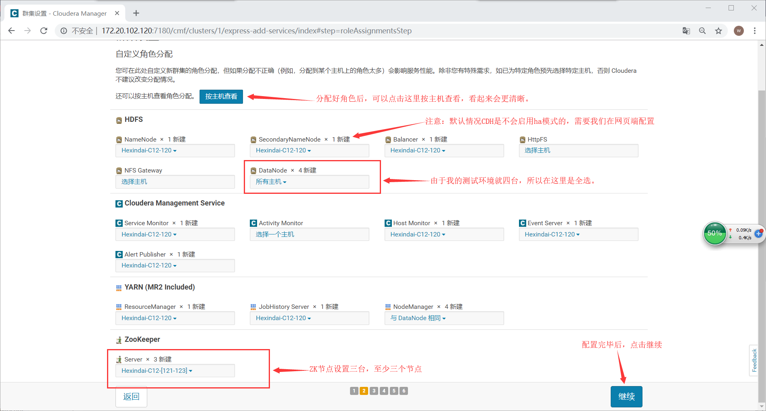Bookmark this page with star icon
Image resolution: width=766 pixels, height=411 pixels.
[719, 31]
